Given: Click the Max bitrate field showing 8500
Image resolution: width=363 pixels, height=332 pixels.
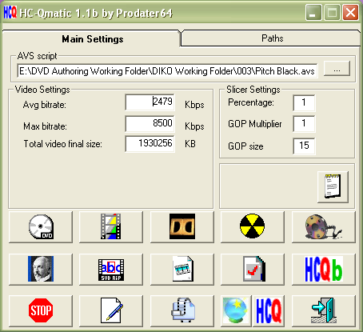Looking at the screenshot, I should pos(150,123).
